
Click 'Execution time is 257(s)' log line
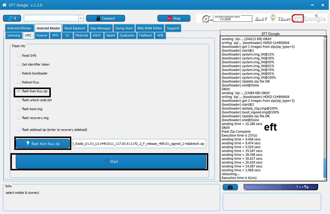point(239,135)
